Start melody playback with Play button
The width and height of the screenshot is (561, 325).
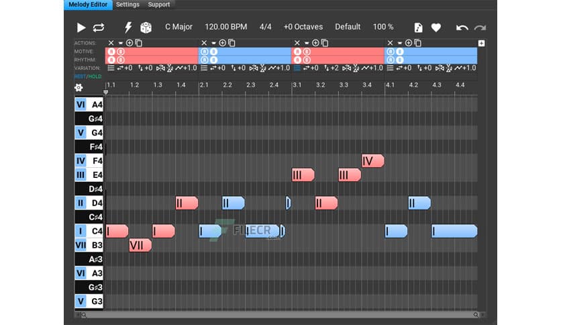81,28
